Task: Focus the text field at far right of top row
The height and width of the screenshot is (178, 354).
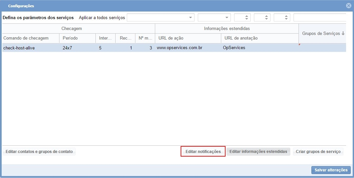Action: click(319, 17)
